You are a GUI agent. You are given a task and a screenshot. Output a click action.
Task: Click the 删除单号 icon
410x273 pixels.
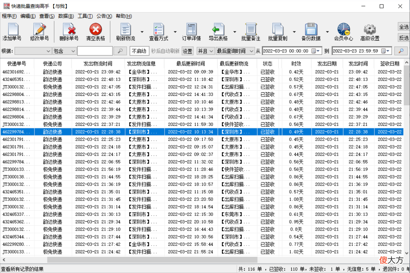69,29
